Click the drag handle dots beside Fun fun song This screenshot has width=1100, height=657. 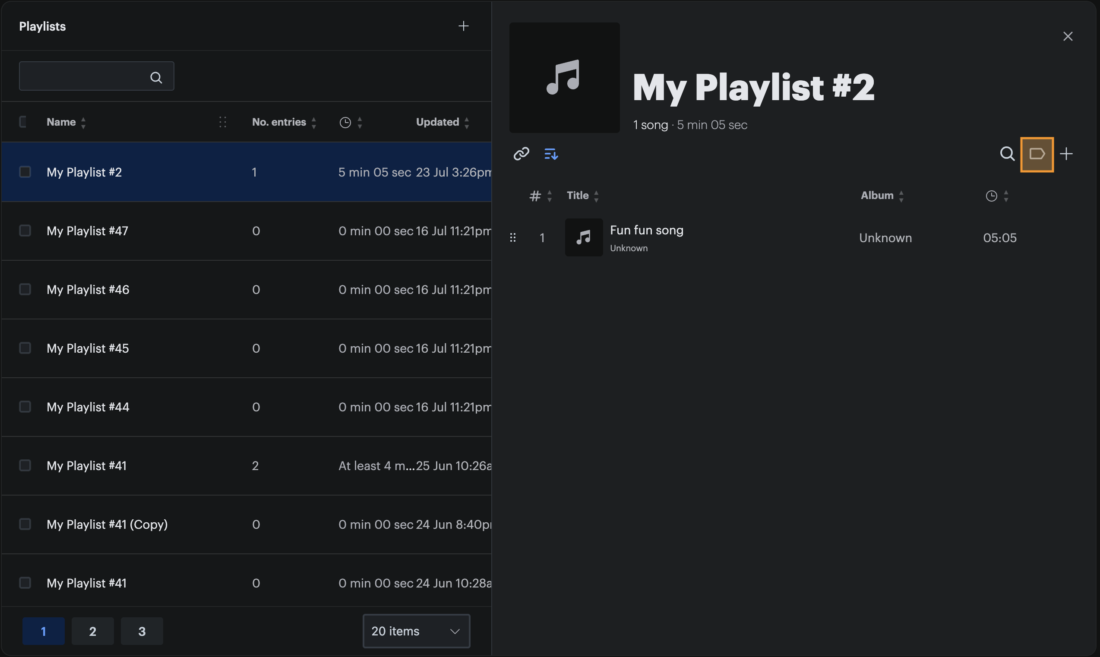tap(512, 238)
